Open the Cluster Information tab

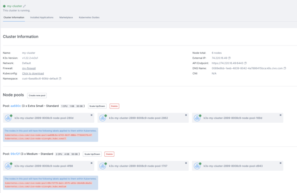click(14, 17)
